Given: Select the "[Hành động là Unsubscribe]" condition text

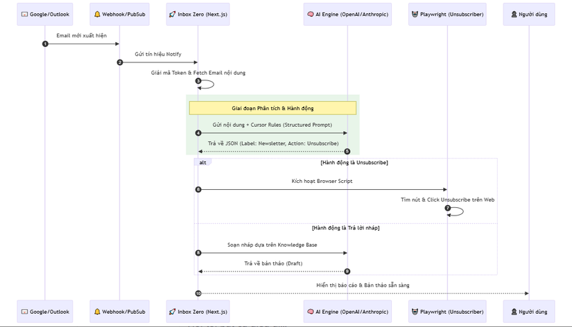Looking at the screenshot, I should click(354, 163).
